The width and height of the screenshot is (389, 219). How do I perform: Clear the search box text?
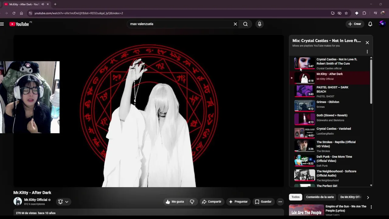tap(235, 24)
